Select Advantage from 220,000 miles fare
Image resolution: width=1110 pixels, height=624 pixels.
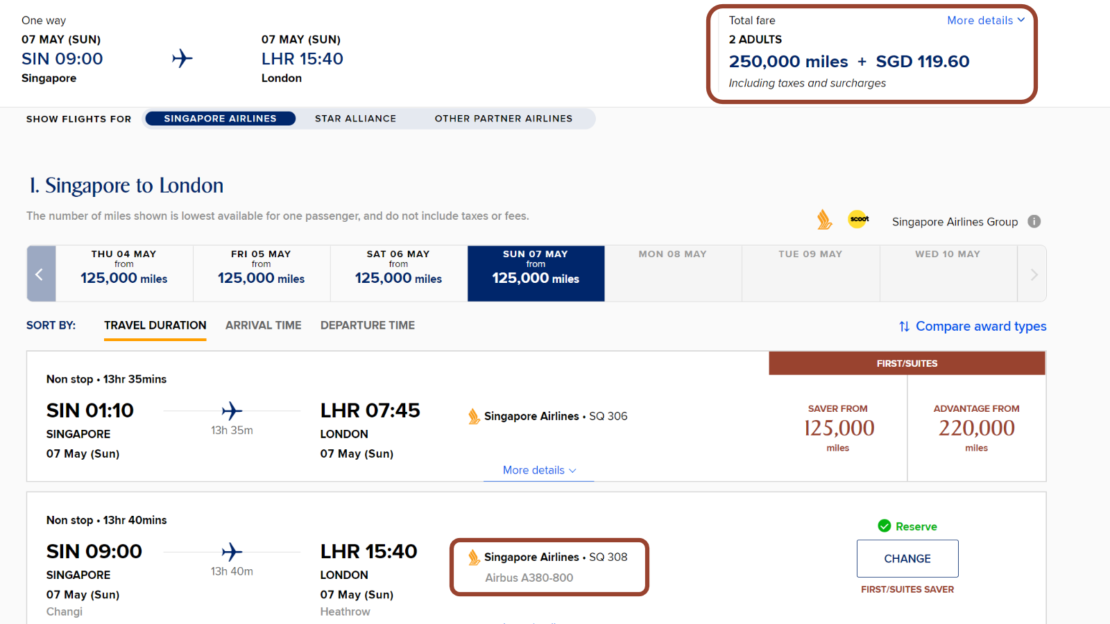pos(977,428)
